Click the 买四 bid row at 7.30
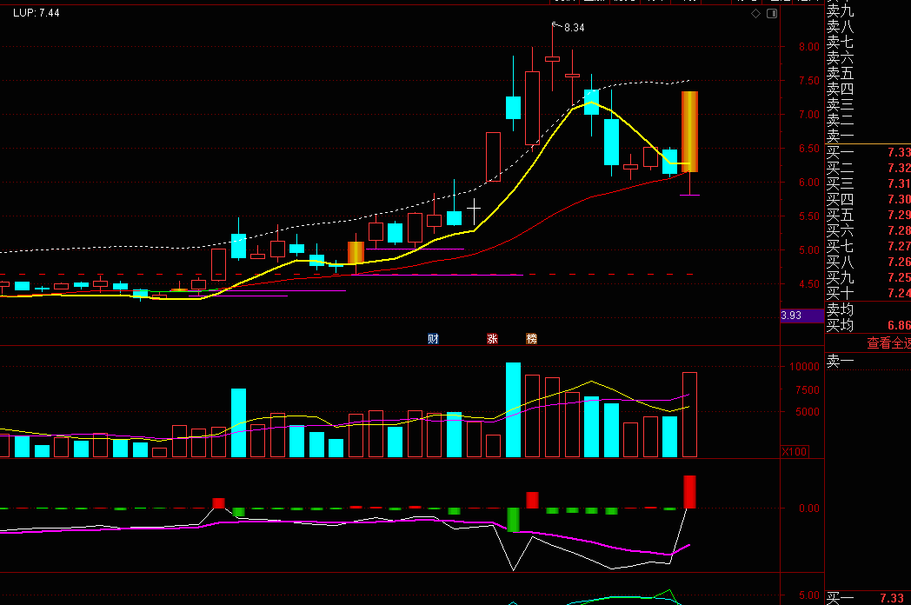This screenshot has width=911, height=605. [868, 199]
